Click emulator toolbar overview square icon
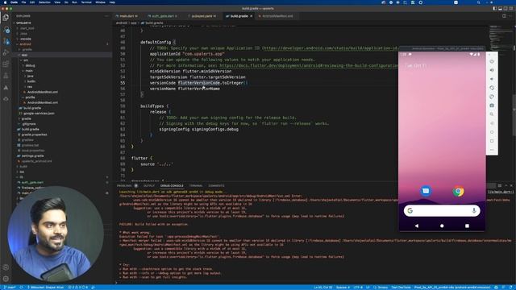 point(492,141)
